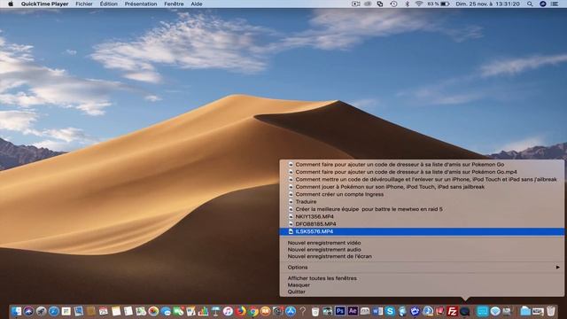Launch After Effects Ae icon in Dock

tap(353, 311)
